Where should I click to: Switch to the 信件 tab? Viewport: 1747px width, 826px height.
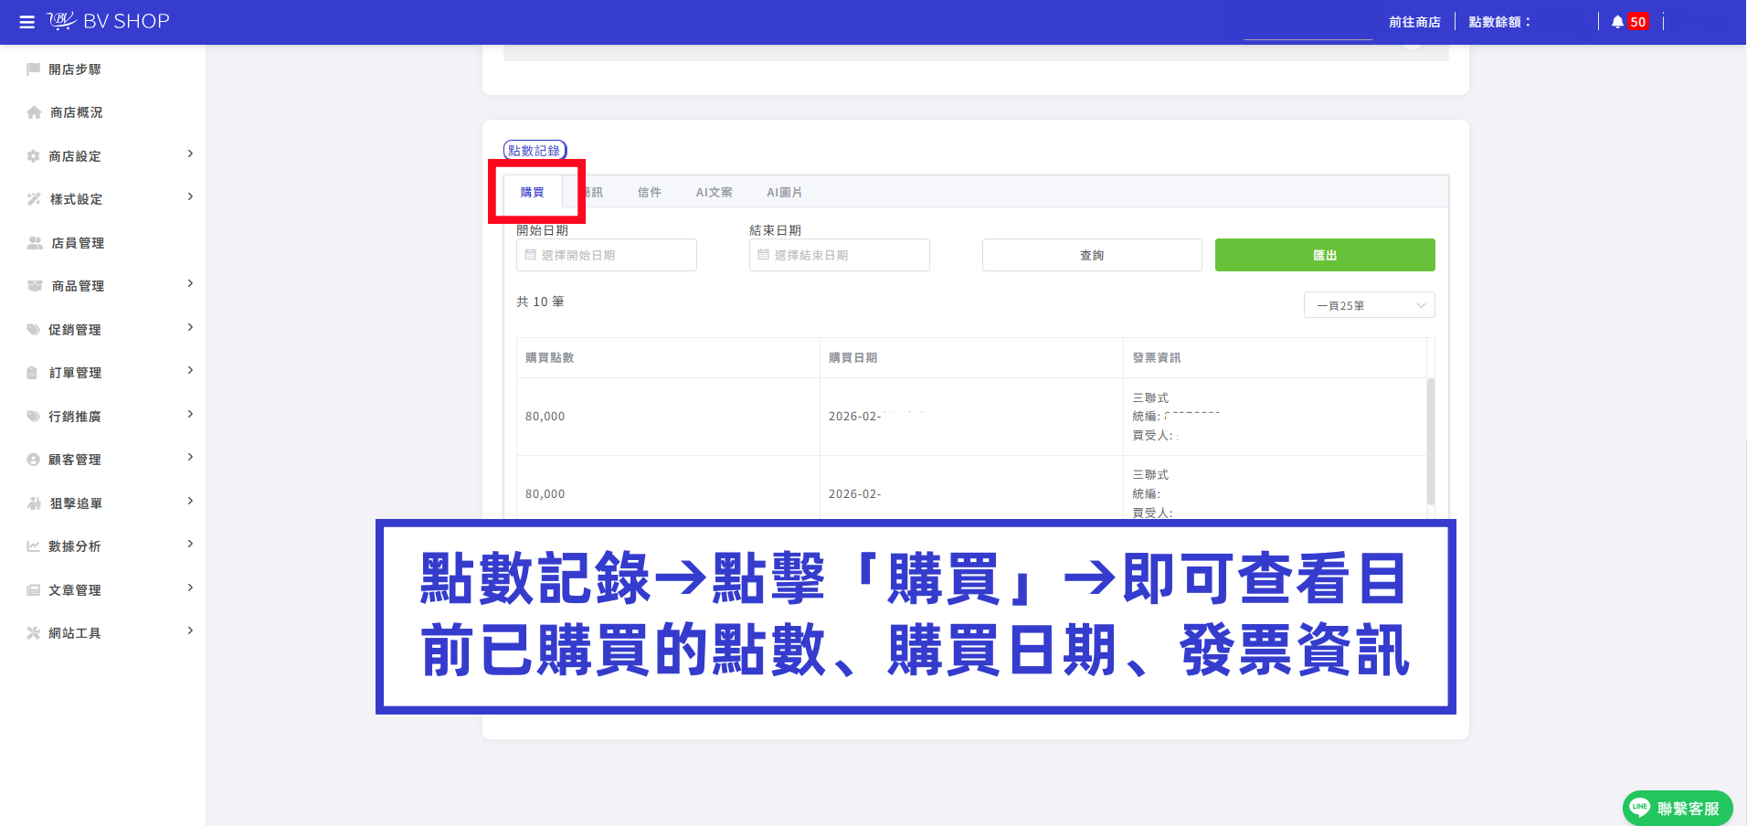click(x=650, y=192)
